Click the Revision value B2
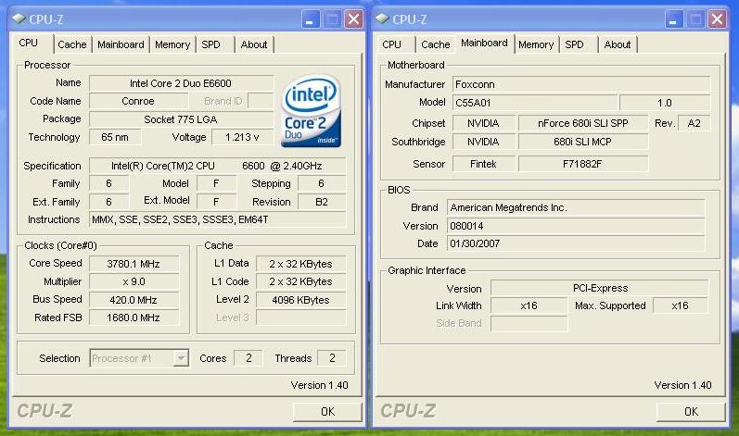Viewport: 739px width, 436px height. click(x=322, y=202)
